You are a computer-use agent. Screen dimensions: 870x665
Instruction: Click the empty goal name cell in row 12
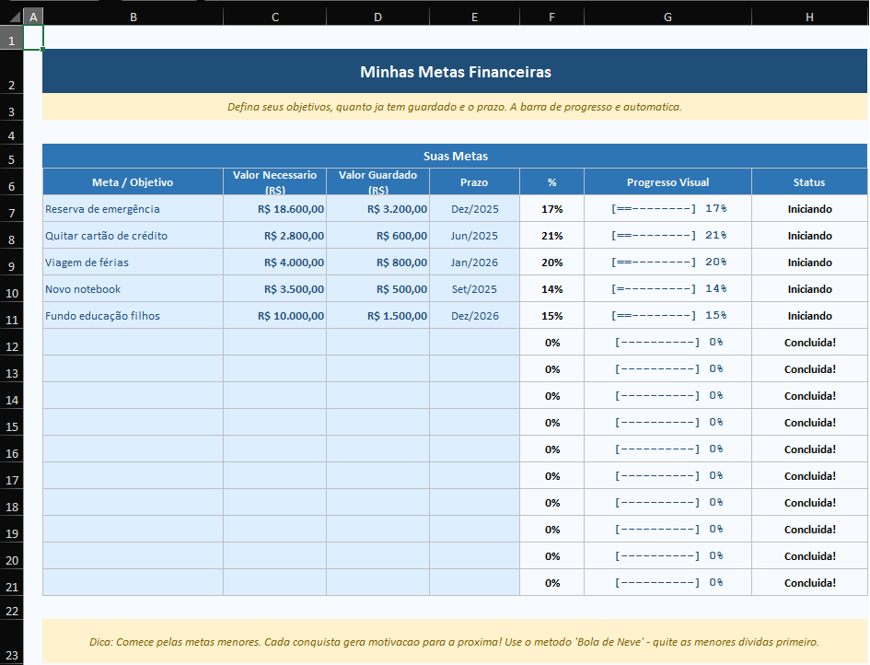[x=133, y=343]
